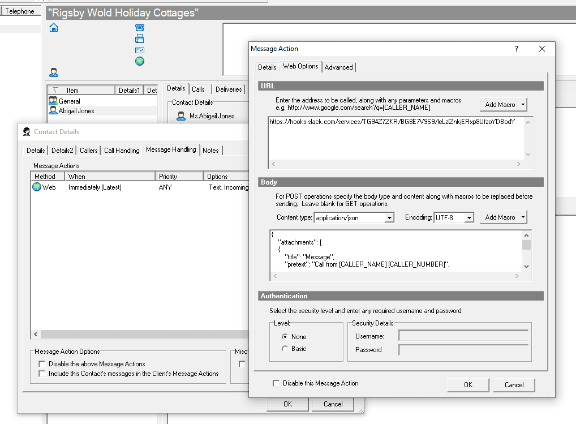Open the Details tab in Contact Details
Image resolution: width=576 pixels, height=424 pixels.
[x=36, y=150]
